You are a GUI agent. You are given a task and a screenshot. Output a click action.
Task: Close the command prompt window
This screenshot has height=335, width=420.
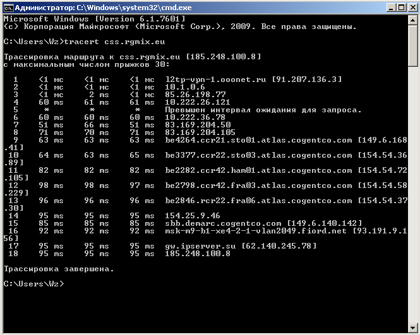click(x=412, y=8)
